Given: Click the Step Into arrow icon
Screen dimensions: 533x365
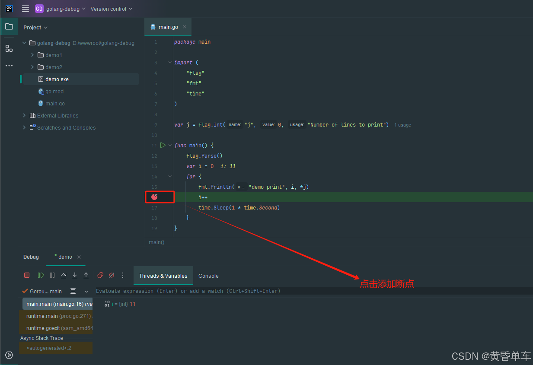Looking at the screenshot, I should (x=75, y=275).
